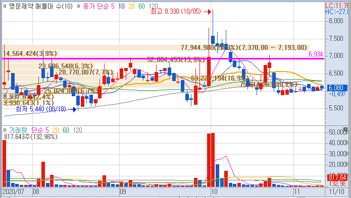Click the 5,500 price axis label

click(x=336, y=108)
